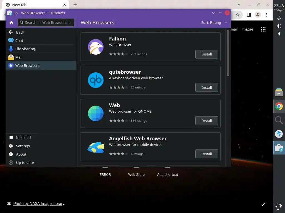Image resolution: width=285 pixels, height=213 pixels.
Task: Click the Images link in Chrome
Action: (x=247, y=29)
